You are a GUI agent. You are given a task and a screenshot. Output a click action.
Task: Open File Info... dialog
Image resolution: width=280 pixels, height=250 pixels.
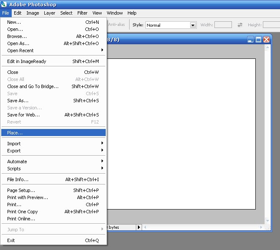tap(53, 179)
